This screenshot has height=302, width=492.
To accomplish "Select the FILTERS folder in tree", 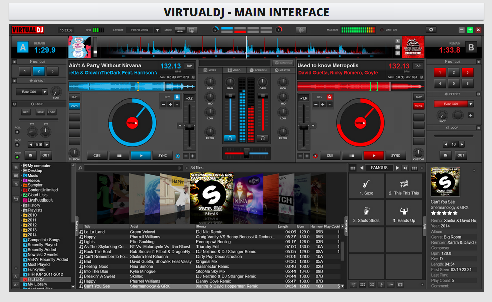I will tap(36, 279).
